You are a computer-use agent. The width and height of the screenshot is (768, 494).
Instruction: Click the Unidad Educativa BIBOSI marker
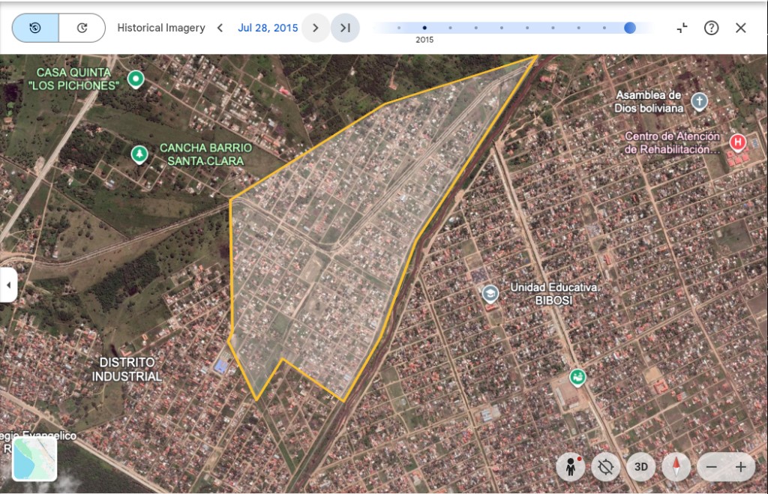(490, 293)
